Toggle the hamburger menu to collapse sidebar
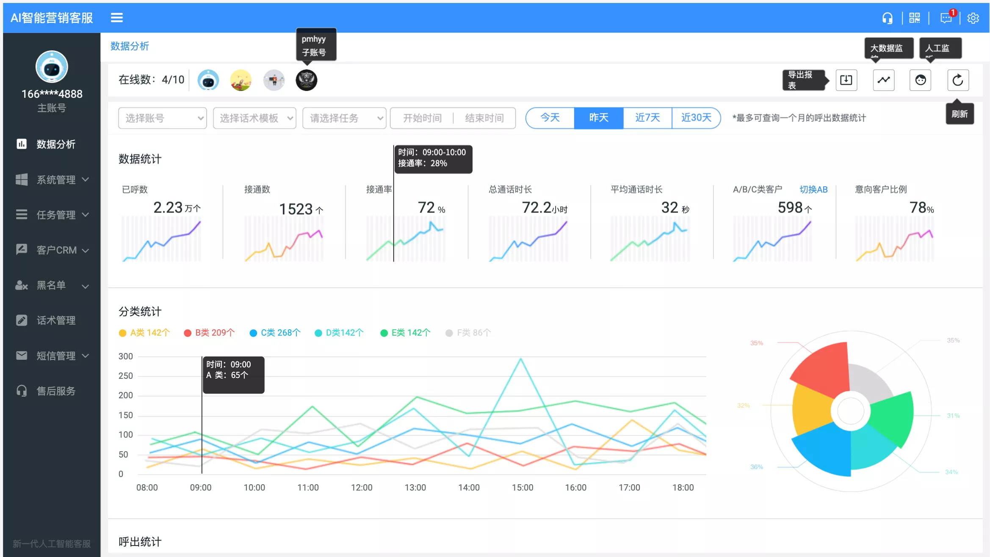Viewport: 990px width, 557px height. (x=116, y=18)
